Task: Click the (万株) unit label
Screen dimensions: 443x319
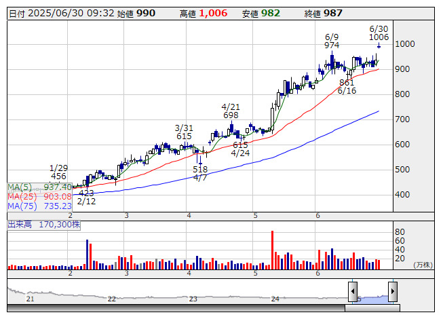Action: click(x=423, y=265)
